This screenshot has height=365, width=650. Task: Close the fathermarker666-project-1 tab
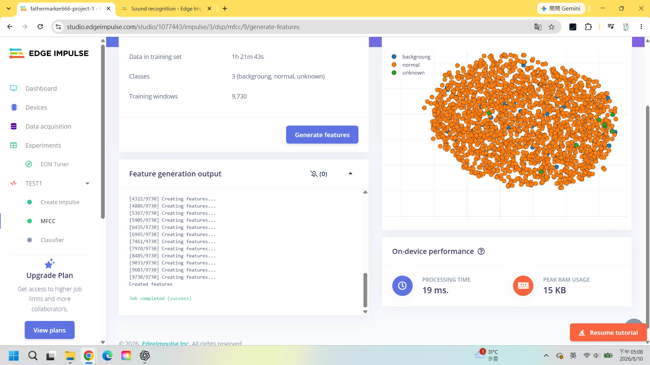click(109, 8)
